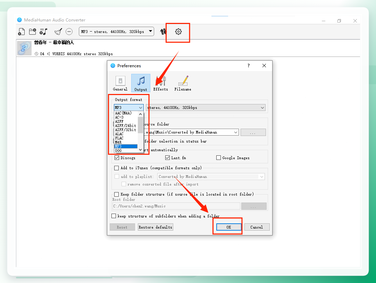Choose AIFF/24bit format option
Screen dimensions: 376x283
[126, 126]
